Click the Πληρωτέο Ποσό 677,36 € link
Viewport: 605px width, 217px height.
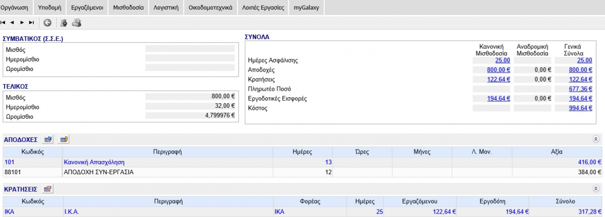click(580, 89)
